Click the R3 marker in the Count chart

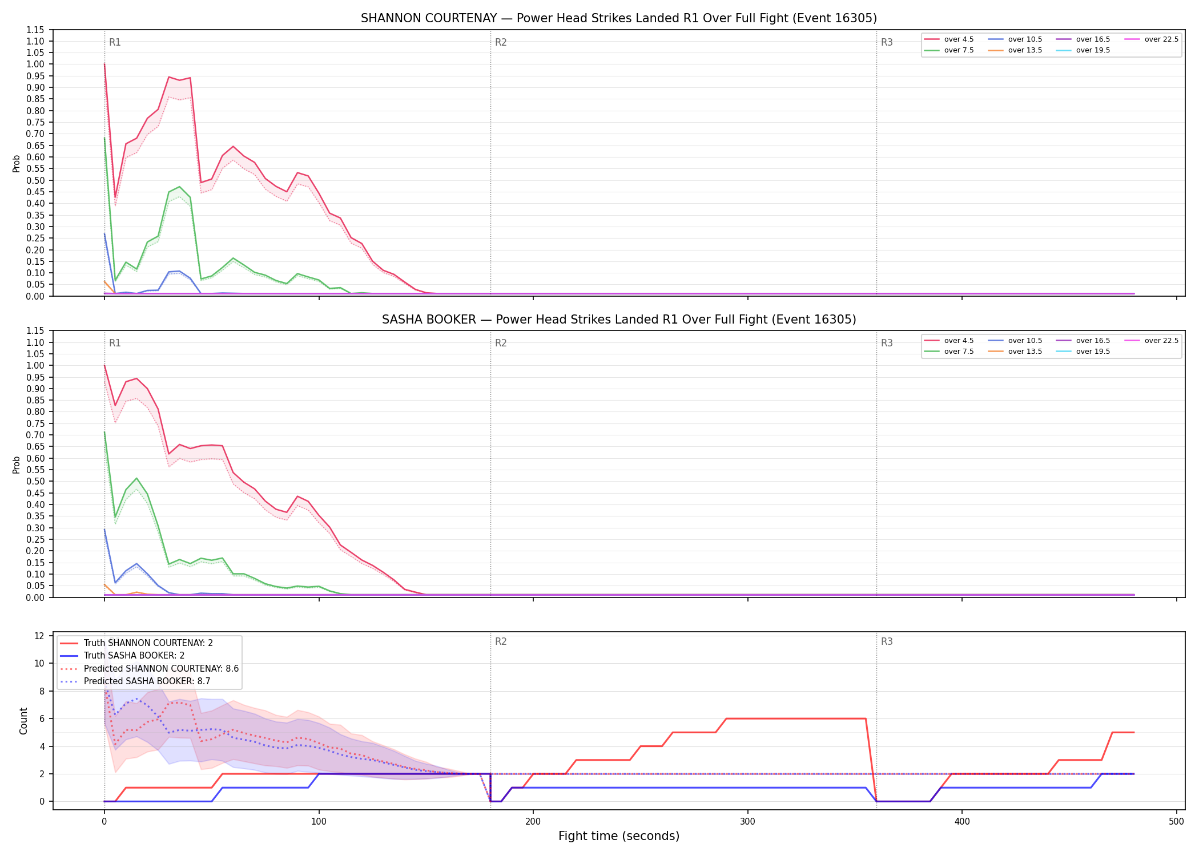point(887,641)
